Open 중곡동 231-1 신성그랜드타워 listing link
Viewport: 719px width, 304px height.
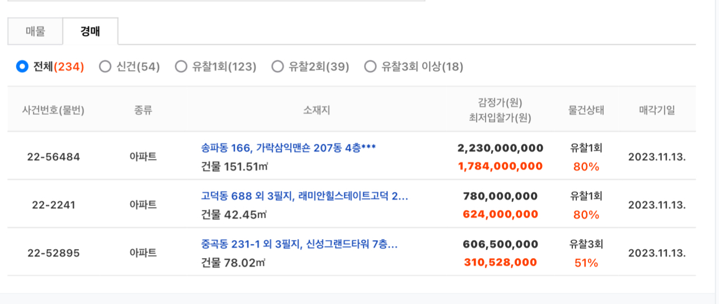300,244
